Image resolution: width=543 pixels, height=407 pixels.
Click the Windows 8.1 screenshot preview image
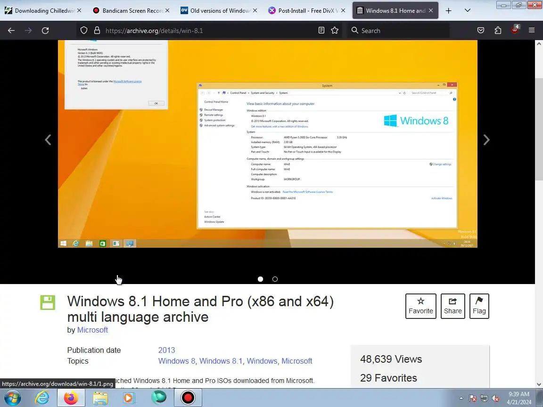[268, 144]
